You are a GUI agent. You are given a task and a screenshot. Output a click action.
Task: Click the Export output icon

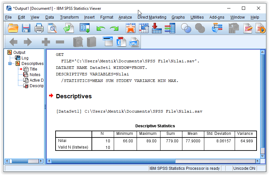pyautogui.click(x=68, y=28)
